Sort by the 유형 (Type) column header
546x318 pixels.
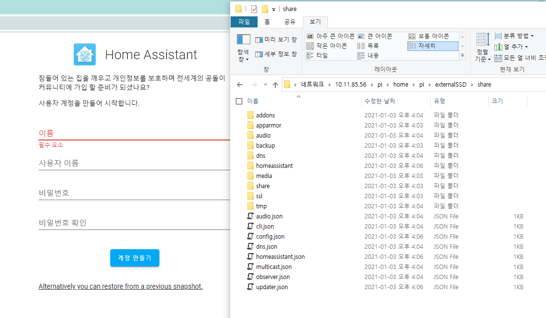(440, 101)
